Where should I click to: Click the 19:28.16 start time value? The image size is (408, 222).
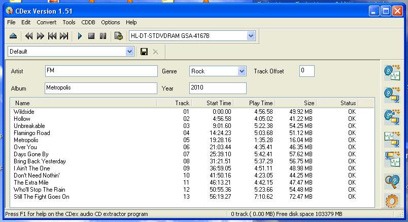point(220,140)
